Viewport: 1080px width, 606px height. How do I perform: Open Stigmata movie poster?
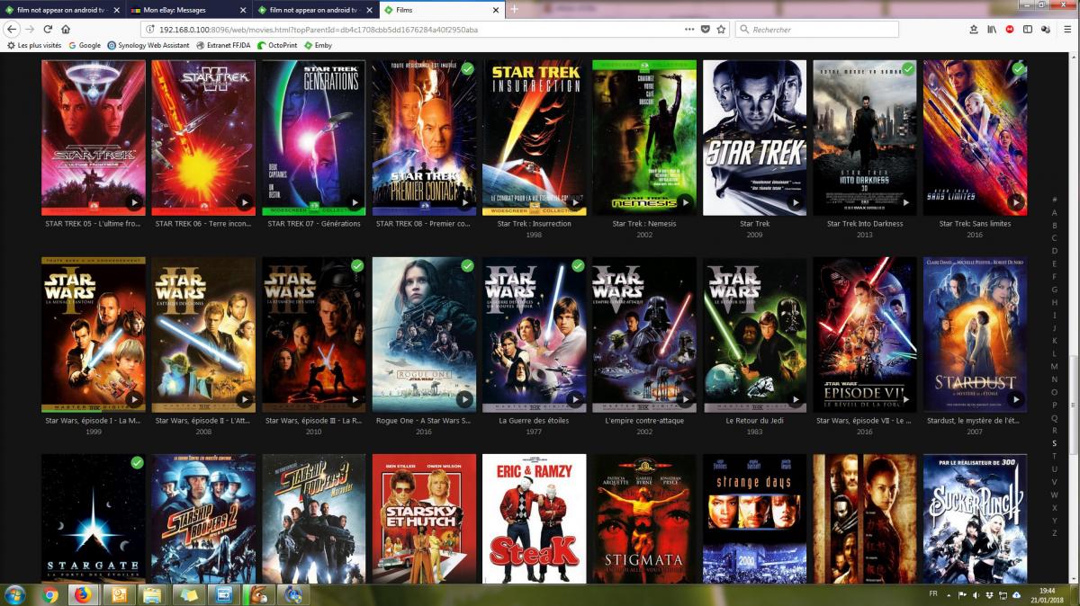click(644, 519)
